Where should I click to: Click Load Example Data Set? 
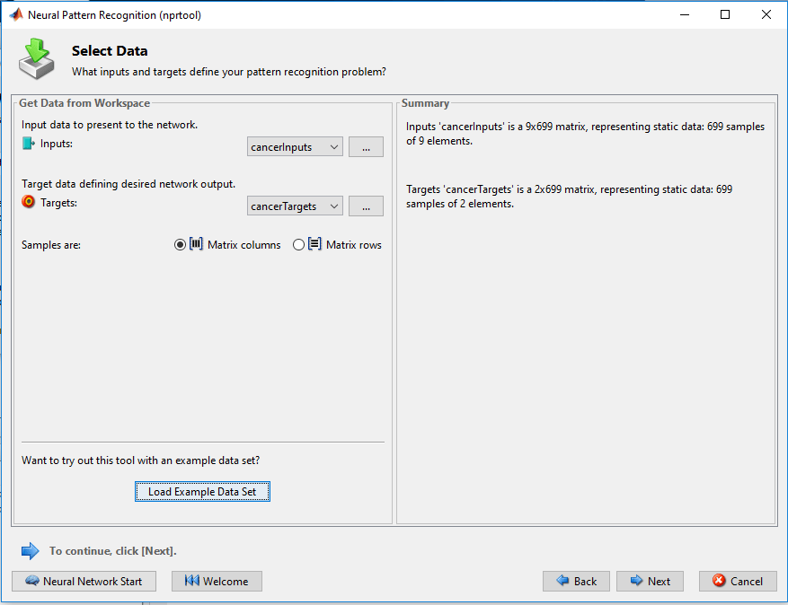202,492
